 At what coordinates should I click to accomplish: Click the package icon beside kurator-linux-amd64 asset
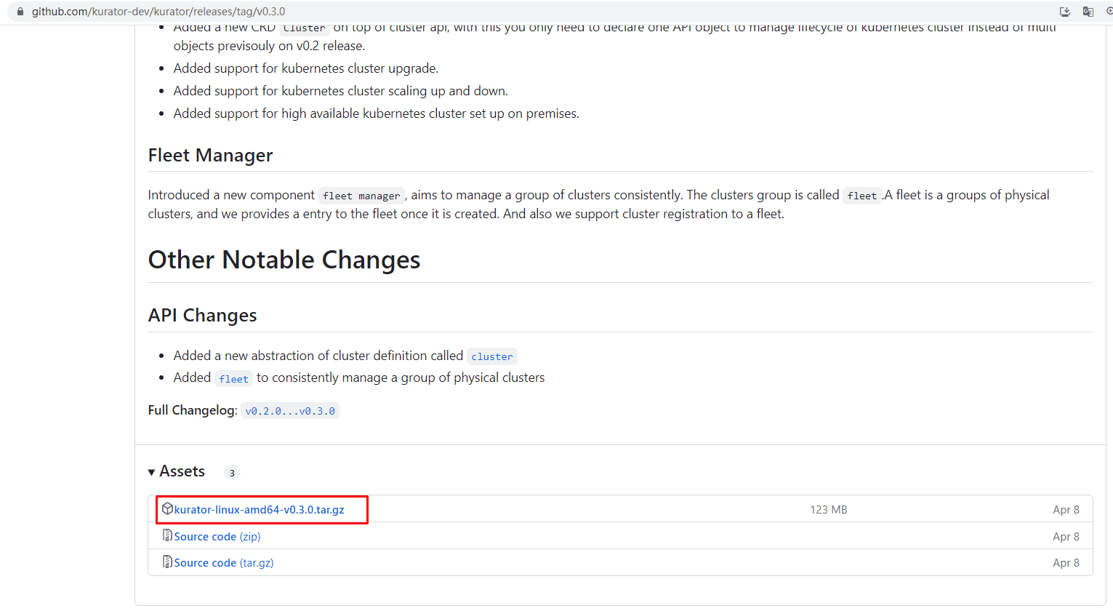pos(167,508)
